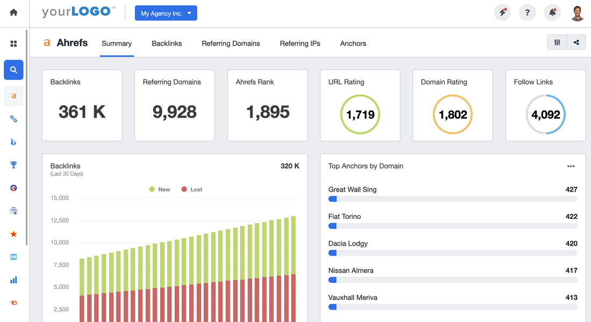This screenshot has height=322, width=591.
Task: Click the Top Anchors by Domain title
Action: click(365, 166)
